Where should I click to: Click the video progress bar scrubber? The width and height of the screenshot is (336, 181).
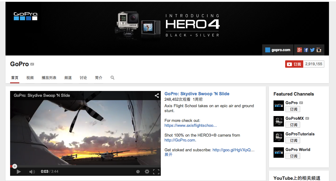pyautogui.click(x=15, y=166)
